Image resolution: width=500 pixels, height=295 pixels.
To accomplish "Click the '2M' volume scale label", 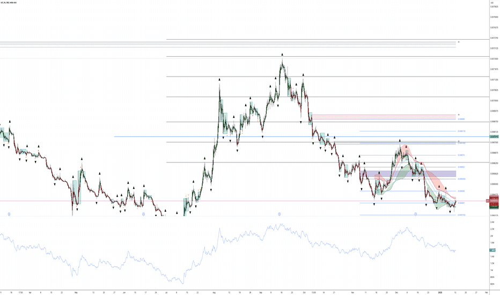I will (492, 235).
